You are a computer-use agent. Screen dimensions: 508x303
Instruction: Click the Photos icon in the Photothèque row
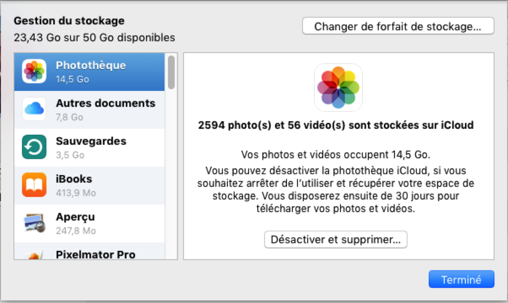34,71
